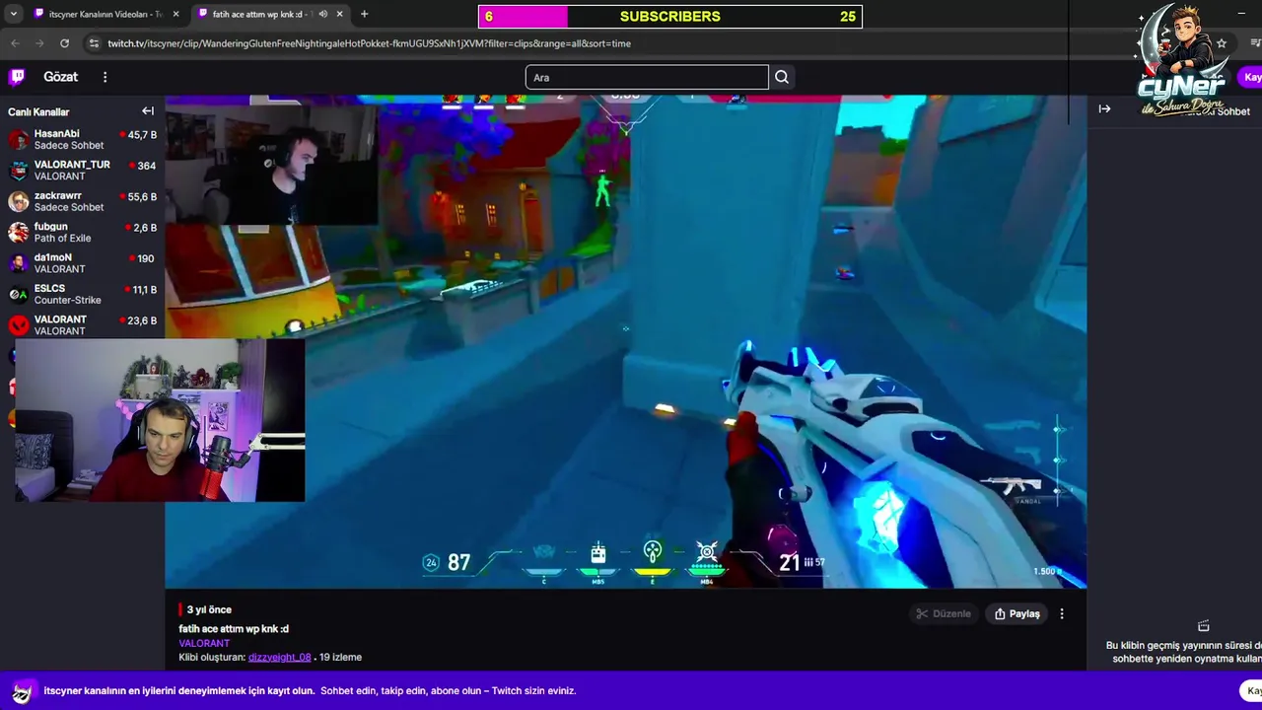Open ESLCS Counter-Strike channel
Viewport: 1262px width, 710px height.
82,295
